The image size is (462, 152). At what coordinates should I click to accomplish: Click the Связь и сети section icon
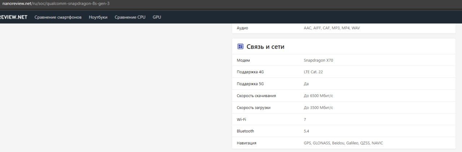click(x=240, y=46)
